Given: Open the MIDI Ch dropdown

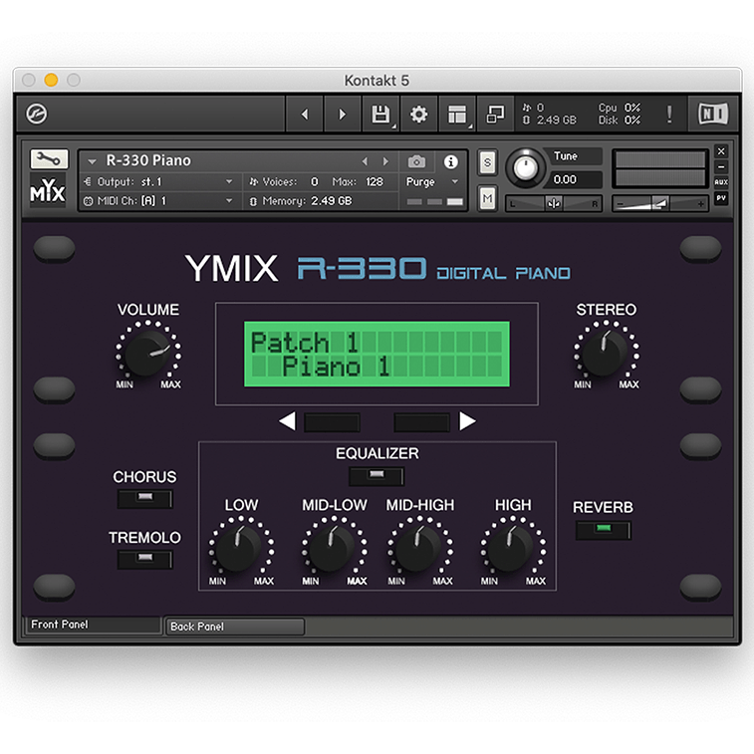Looking at the screenshot, I should [157, 201].
